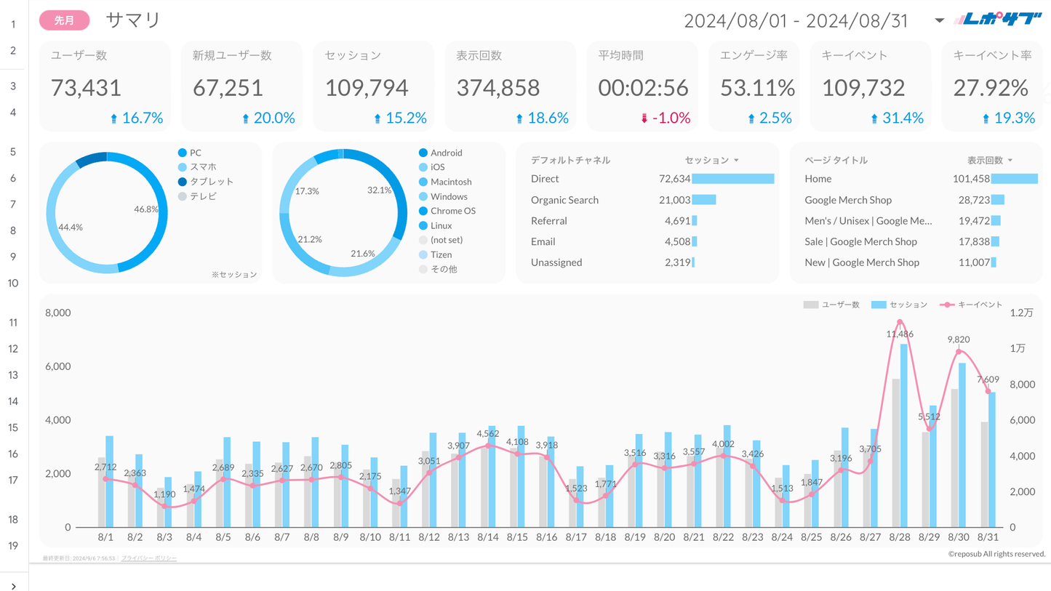Select the Google Merch Shop page row

click(847, 200)
